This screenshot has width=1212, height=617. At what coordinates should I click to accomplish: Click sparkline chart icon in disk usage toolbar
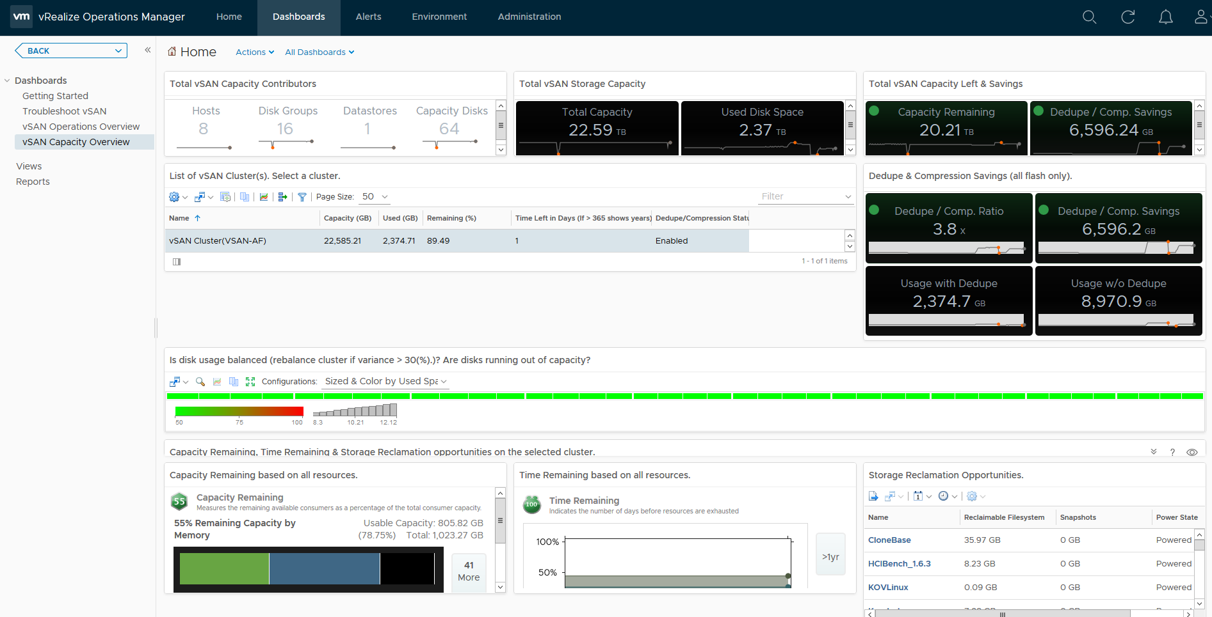coord(217,382)
